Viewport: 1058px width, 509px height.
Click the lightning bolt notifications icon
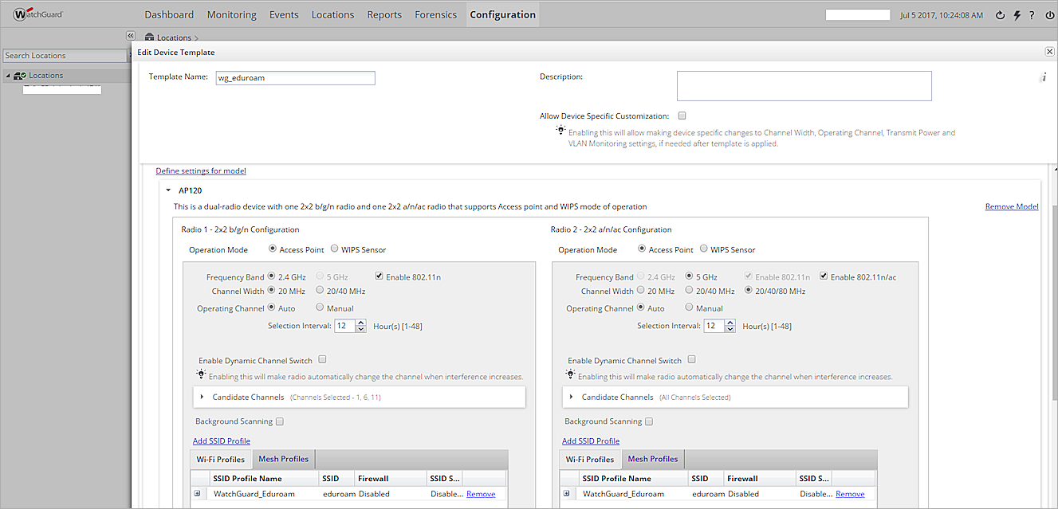pos(1017,15)
